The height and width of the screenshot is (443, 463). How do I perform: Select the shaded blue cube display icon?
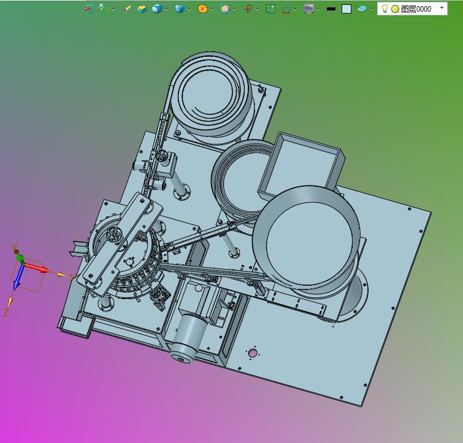tap(157, 9)
